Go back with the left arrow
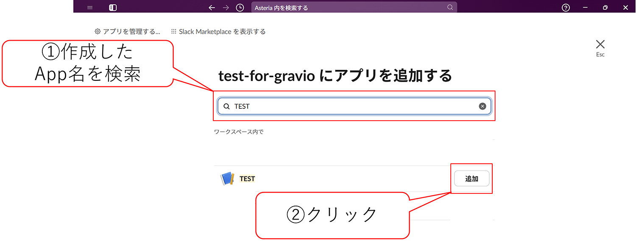The width and height of the screenshot is (636, 245). pos(212,8)
